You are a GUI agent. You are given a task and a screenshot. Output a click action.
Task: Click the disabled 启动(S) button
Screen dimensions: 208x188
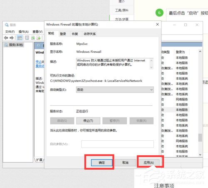tap(62, 121)
